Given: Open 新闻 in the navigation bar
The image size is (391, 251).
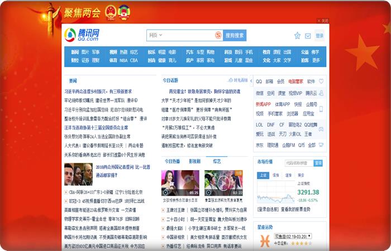Looking at the screenshot, I should pos(75,52).
